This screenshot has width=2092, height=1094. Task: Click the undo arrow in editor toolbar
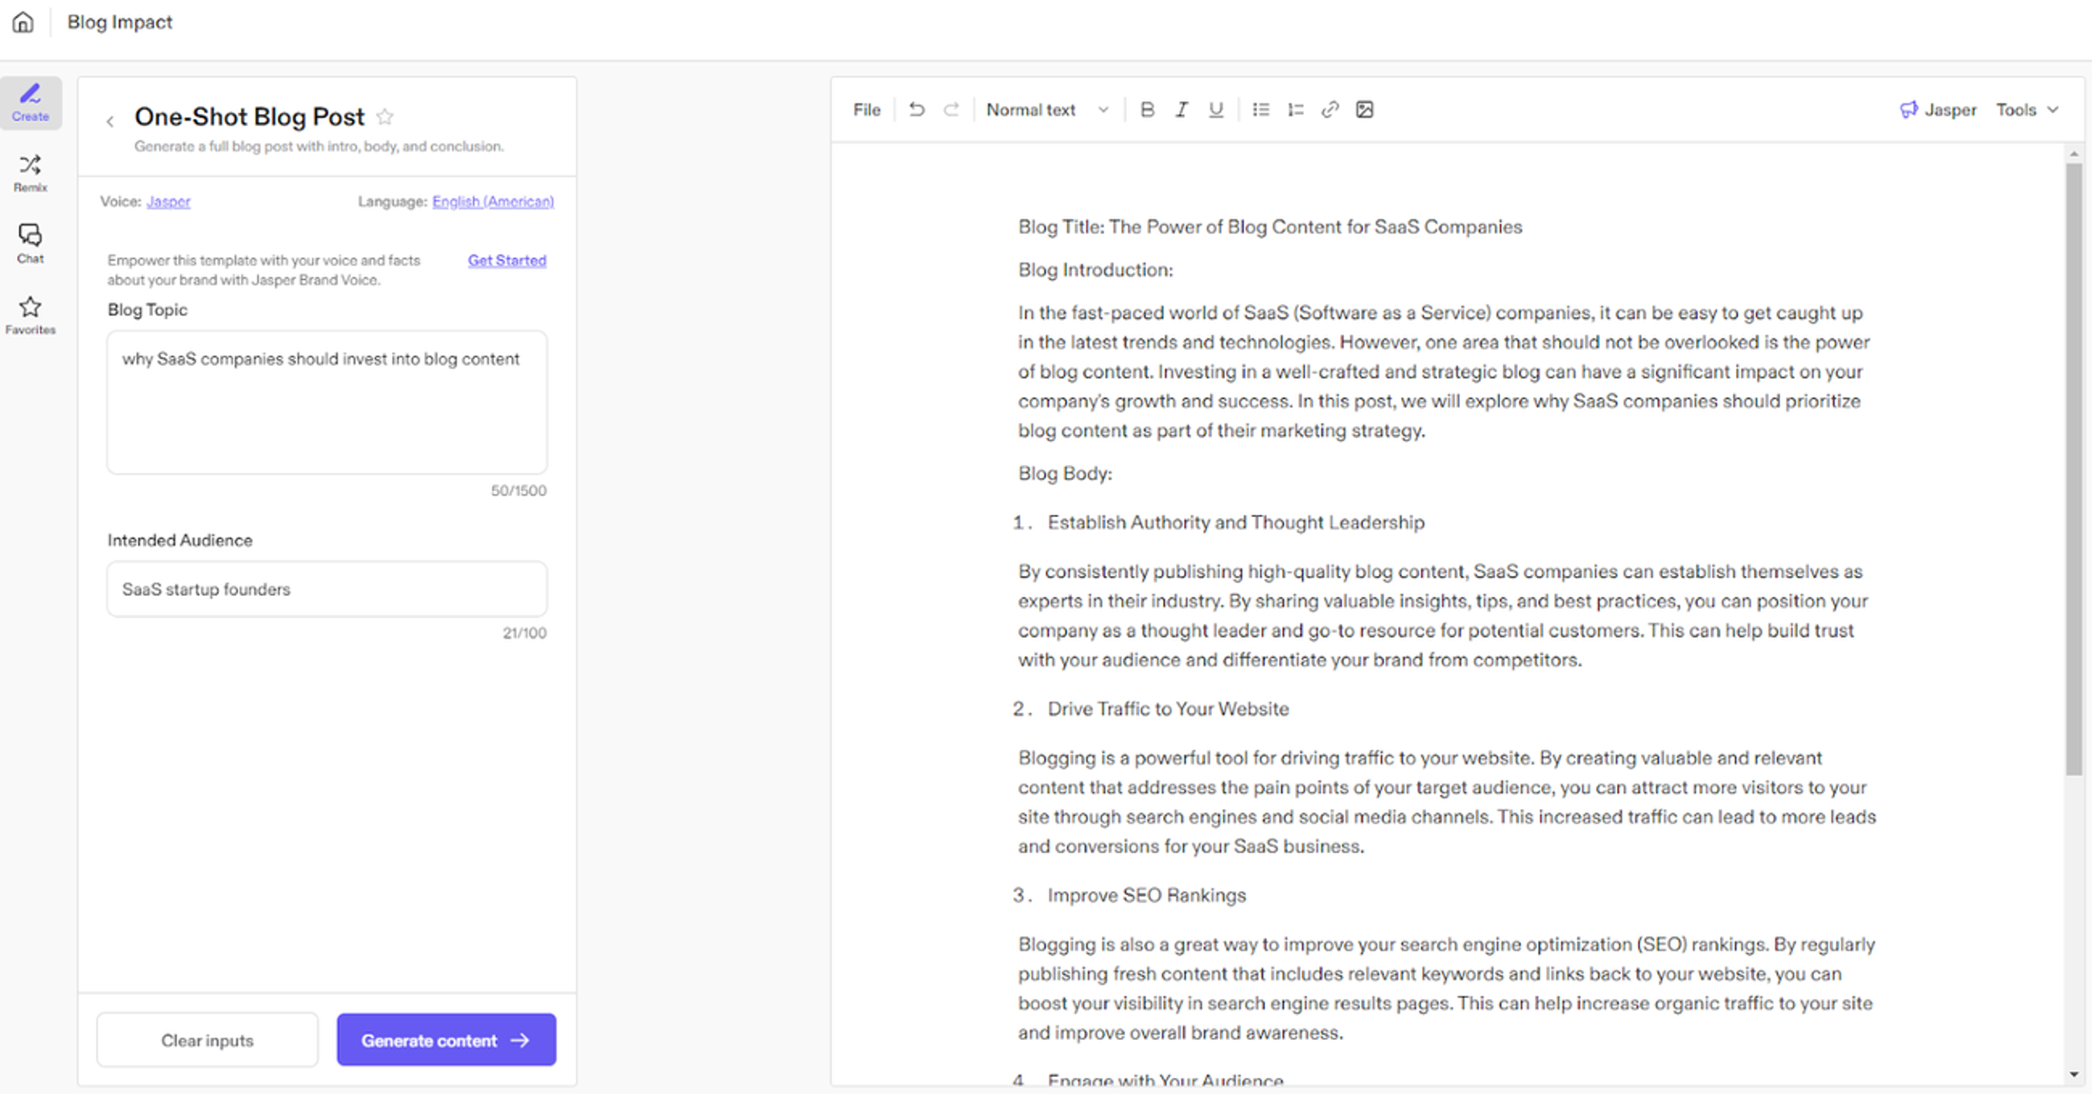coord(917,109)
